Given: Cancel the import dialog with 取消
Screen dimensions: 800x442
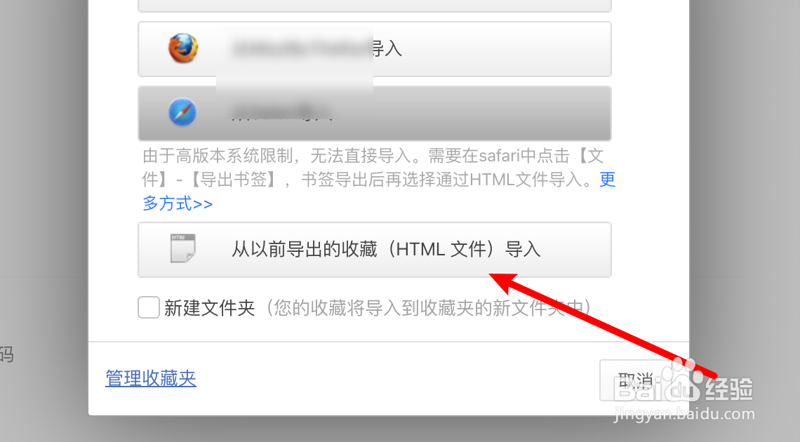Looking at the screenshot, I should [636, 380].
